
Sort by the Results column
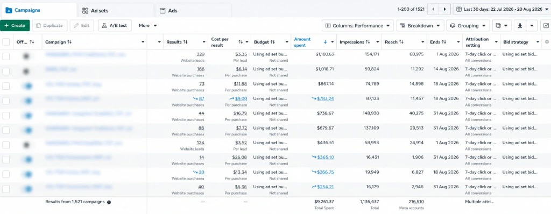coord(185,42)
